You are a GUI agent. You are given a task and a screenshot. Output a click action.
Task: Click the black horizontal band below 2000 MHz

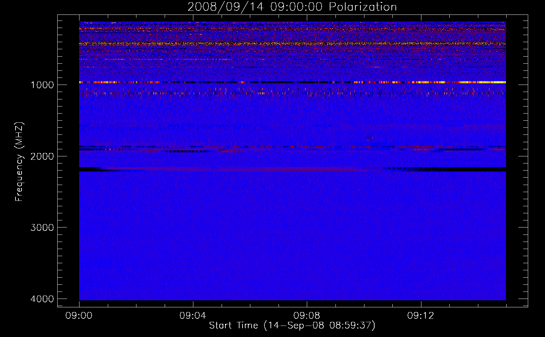pos(292,170)
